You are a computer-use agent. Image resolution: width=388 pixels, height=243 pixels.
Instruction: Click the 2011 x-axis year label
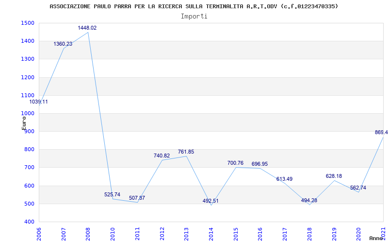(137, 234)
